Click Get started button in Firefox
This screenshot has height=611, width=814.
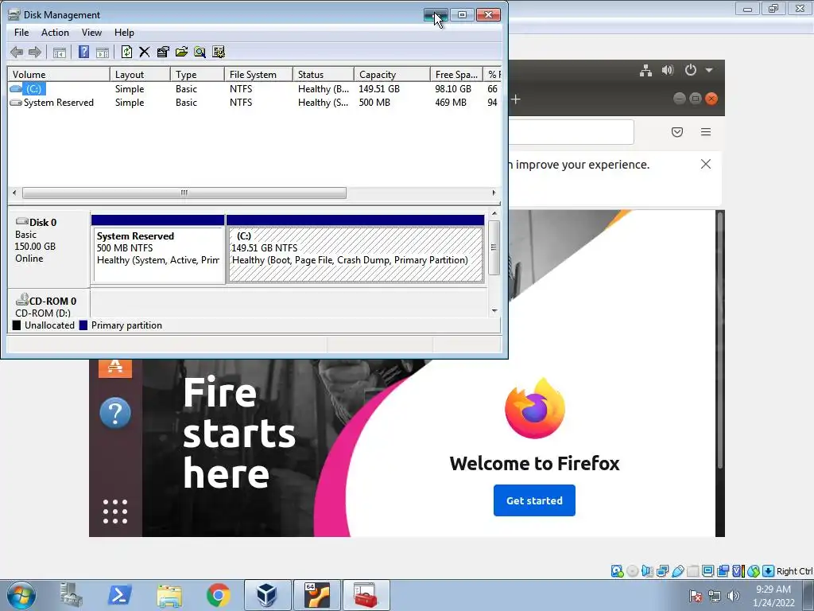point(534,500)
